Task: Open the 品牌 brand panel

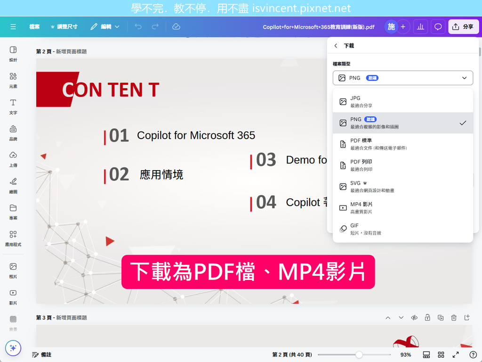Action: point(13,132)
